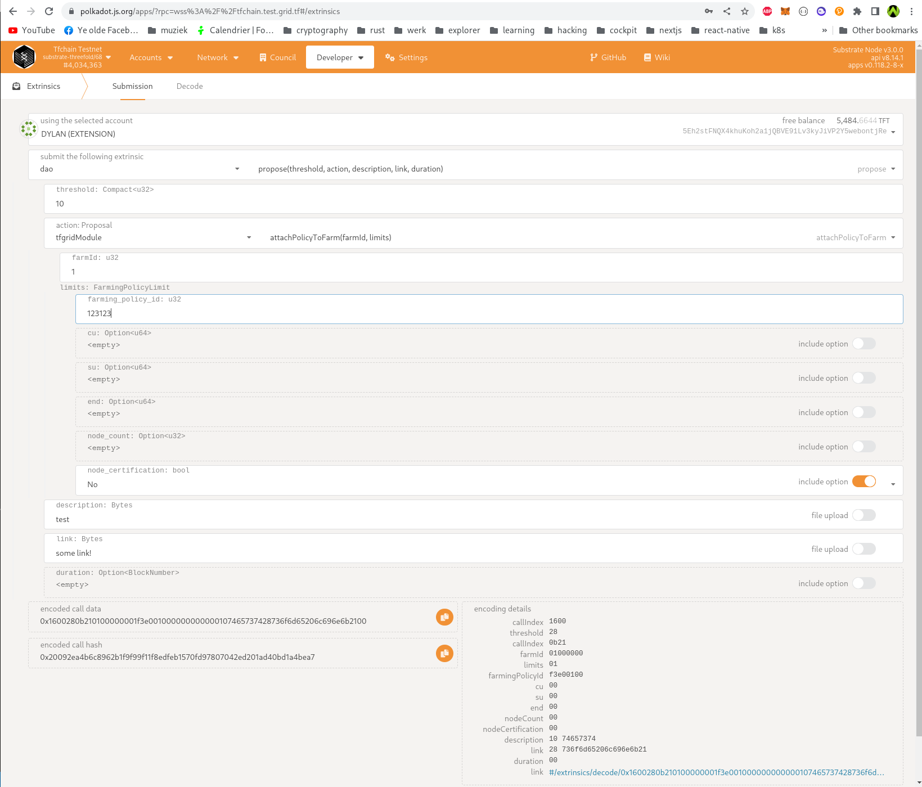
Task: Click the page vertical scrollbar
Action: 919,394
